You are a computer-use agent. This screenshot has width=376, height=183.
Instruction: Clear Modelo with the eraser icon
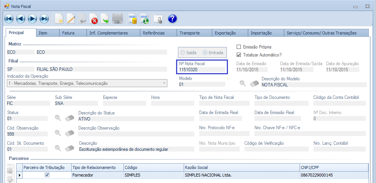(x=254, y=83)
